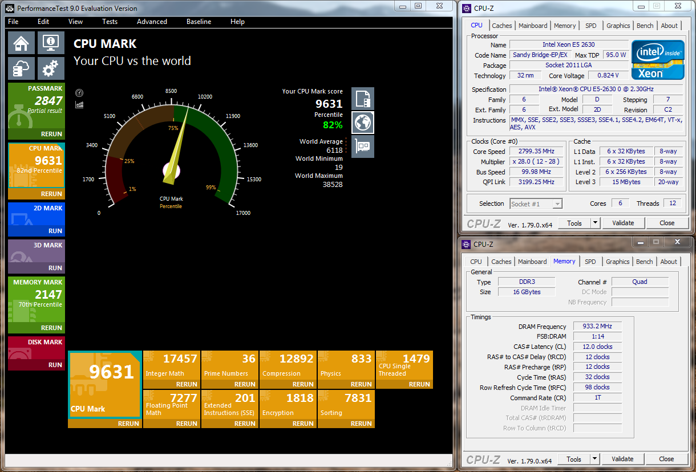Open the View menu
Screen dimensions: 696x472
75,22
